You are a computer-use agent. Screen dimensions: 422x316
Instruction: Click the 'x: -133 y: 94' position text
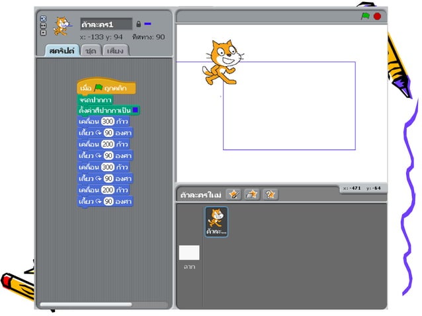(x=101, y=37)
